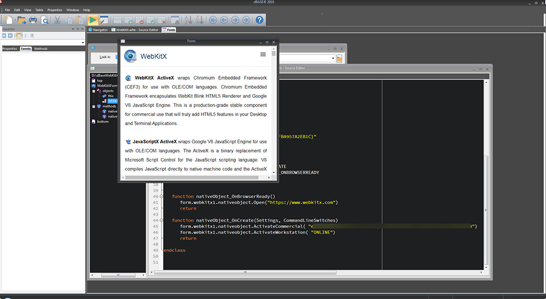546x299 pixels.
Task: Open the Inspector object selector dropdown
Action: point(82,43)
